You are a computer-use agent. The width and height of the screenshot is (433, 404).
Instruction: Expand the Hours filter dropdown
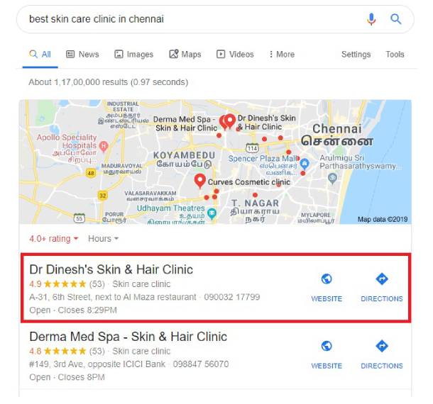103,239
